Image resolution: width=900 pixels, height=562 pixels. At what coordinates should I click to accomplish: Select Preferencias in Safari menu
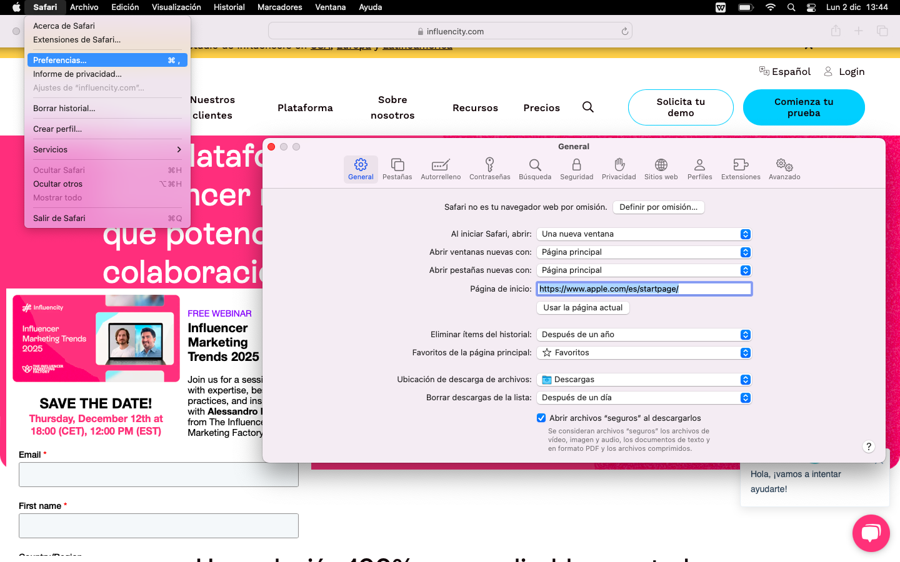(x=107, y=60)
